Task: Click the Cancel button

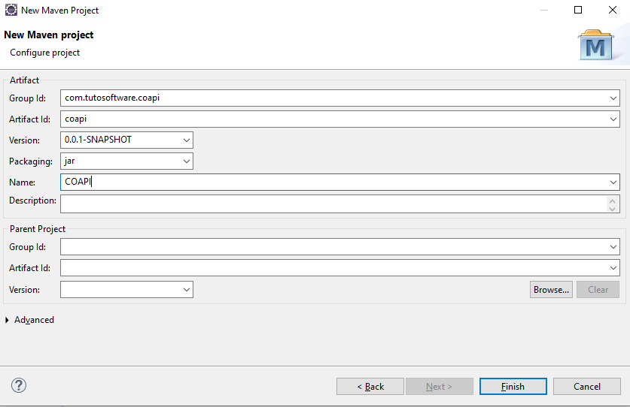Action: [586, 386]
